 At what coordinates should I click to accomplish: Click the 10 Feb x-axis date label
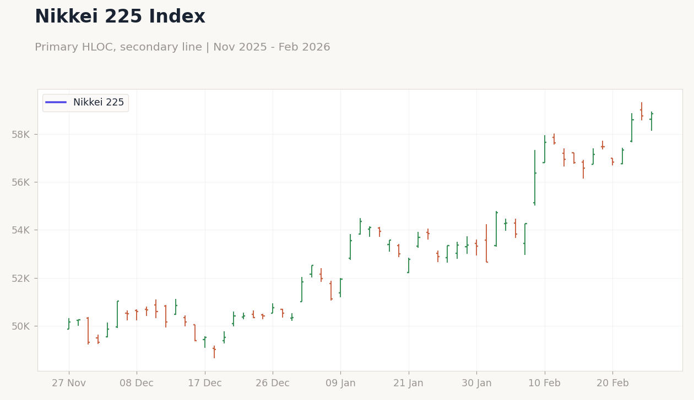545,384
